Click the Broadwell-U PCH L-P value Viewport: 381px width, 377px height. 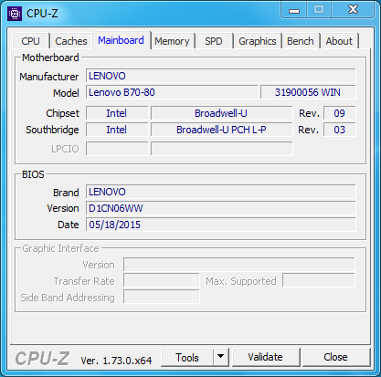(x=221, y=130)
